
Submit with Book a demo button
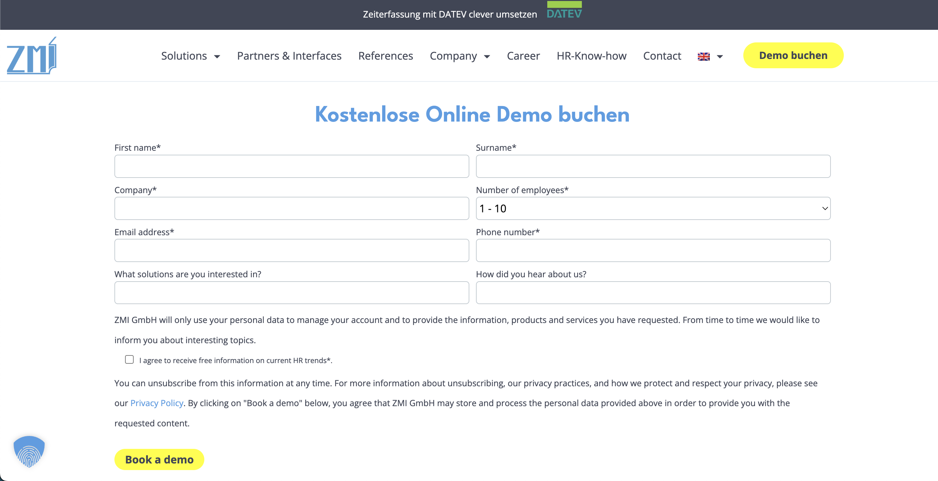pyautogui.click(x=159, y=459)
